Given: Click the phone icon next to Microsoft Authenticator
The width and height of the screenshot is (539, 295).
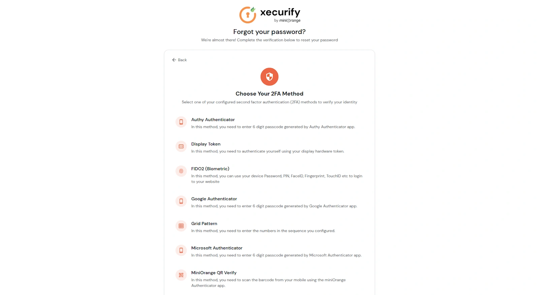Looking at the screenshot, I should [181, 250].
